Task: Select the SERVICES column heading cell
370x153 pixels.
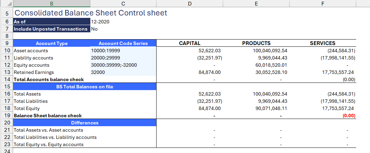Action: (x=322, y=43)
